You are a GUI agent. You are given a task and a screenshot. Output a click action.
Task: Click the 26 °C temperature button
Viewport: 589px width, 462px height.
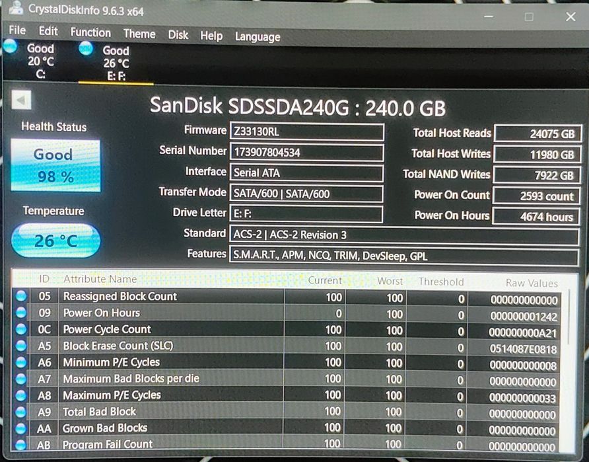coord(55,241)
